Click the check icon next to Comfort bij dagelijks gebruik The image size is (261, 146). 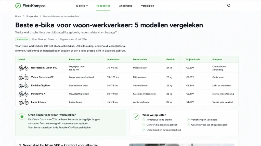point(144,125)
